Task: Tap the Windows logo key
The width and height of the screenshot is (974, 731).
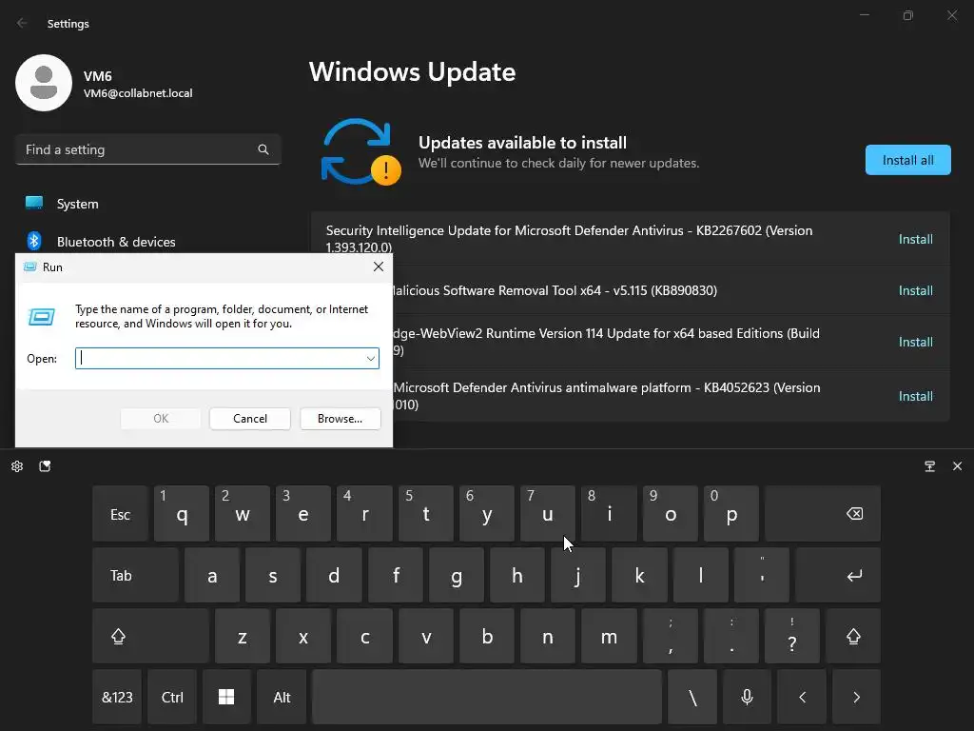Action: [226, 697]
